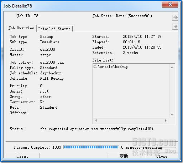
Task: Select C:\oracle\backup entry in file list
Action: pos(110,67)
